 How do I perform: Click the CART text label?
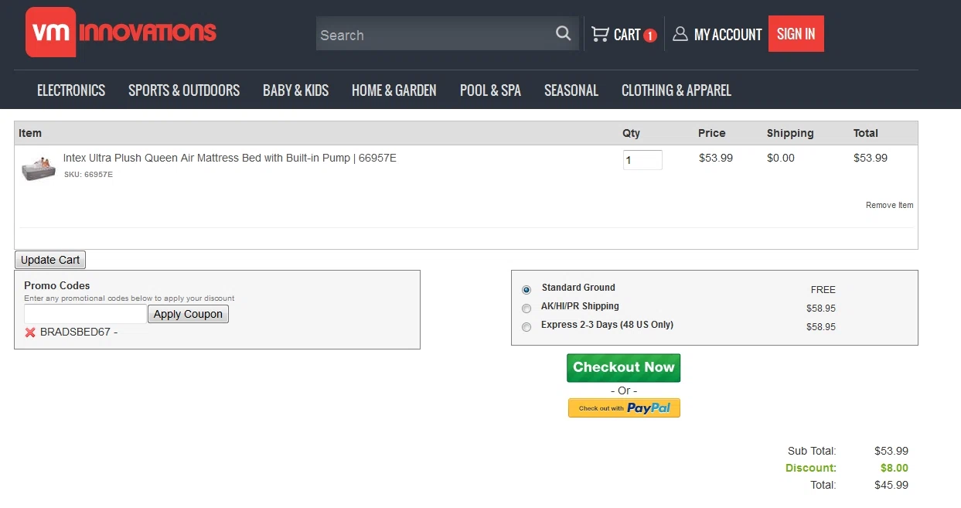pos(627,35)
